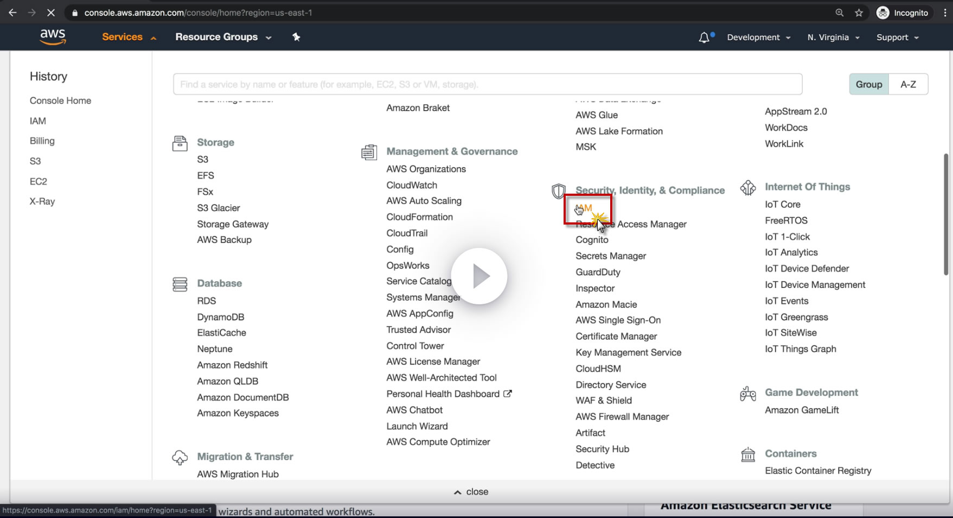This screenshot has height=518, width=953.
Task: Click the Security shield category icon
Action: [x=558, y=191]
